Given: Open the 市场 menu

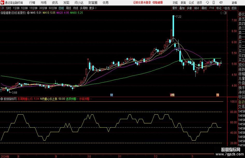Looking at the screenshot, I should coord(44,3).
